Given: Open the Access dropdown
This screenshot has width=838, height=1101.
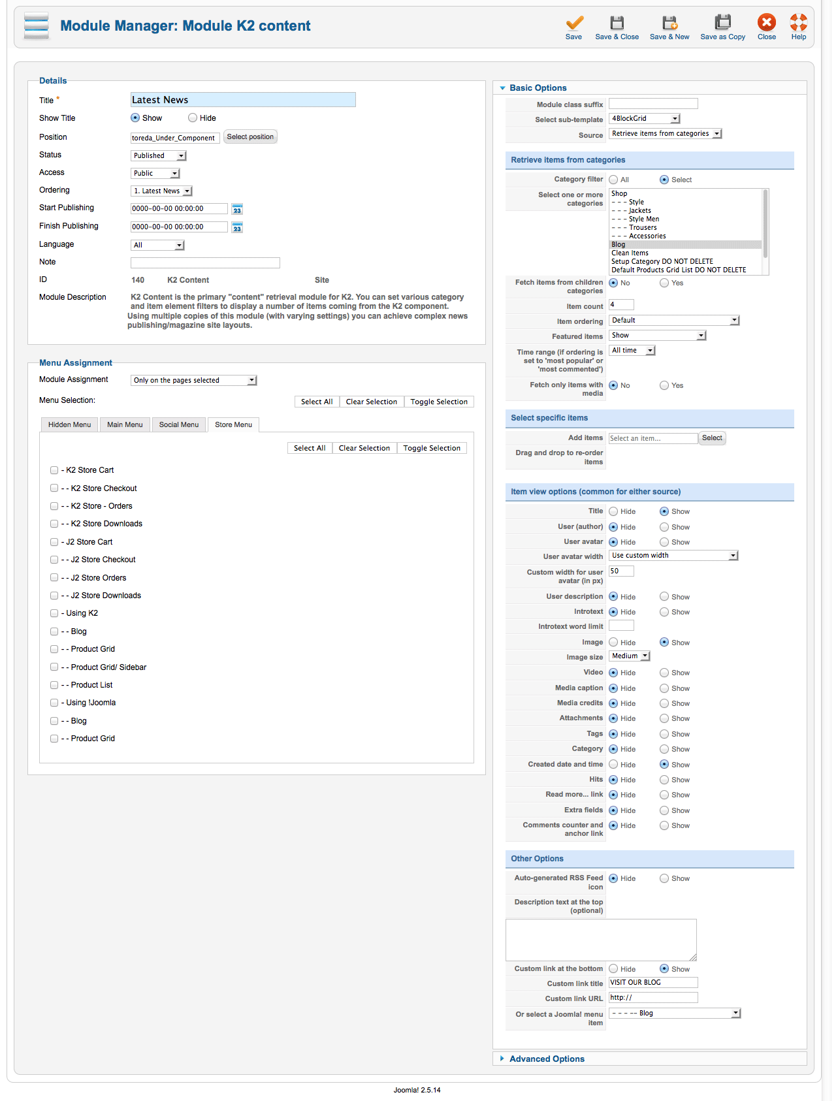Looking at the screenshot, I should click(155, 173).
